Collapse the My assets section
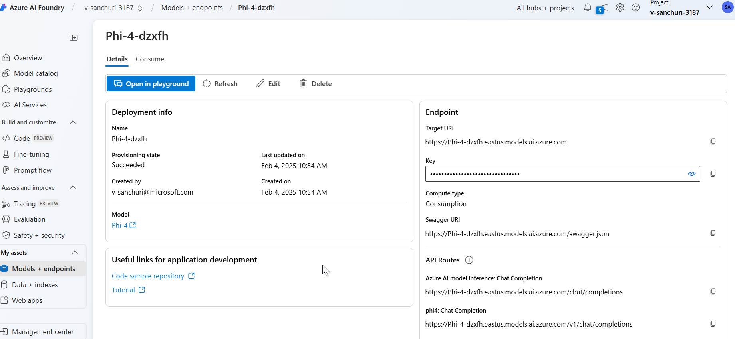Screen dimensions: 735x339 click(75, 252)
